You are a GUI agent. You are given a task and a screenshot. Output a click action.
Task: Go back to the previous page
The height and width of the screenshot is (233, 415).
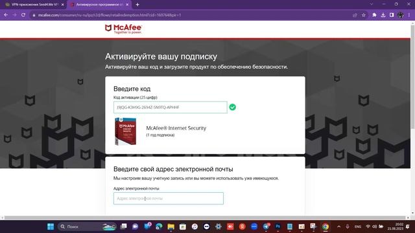point(6,15)
